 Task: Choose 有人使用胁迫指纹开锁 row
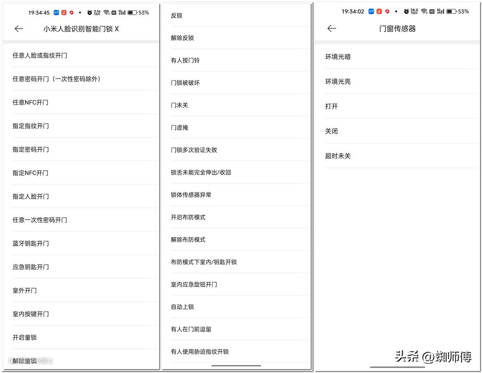237,352
